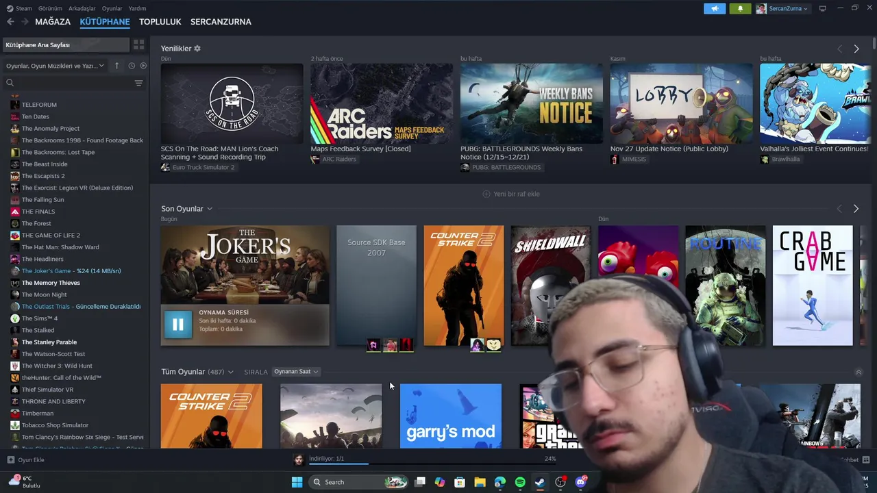Open the KÜTÜPHANE tab
This screenshot has height=493, width=877.
click(105, 22)
